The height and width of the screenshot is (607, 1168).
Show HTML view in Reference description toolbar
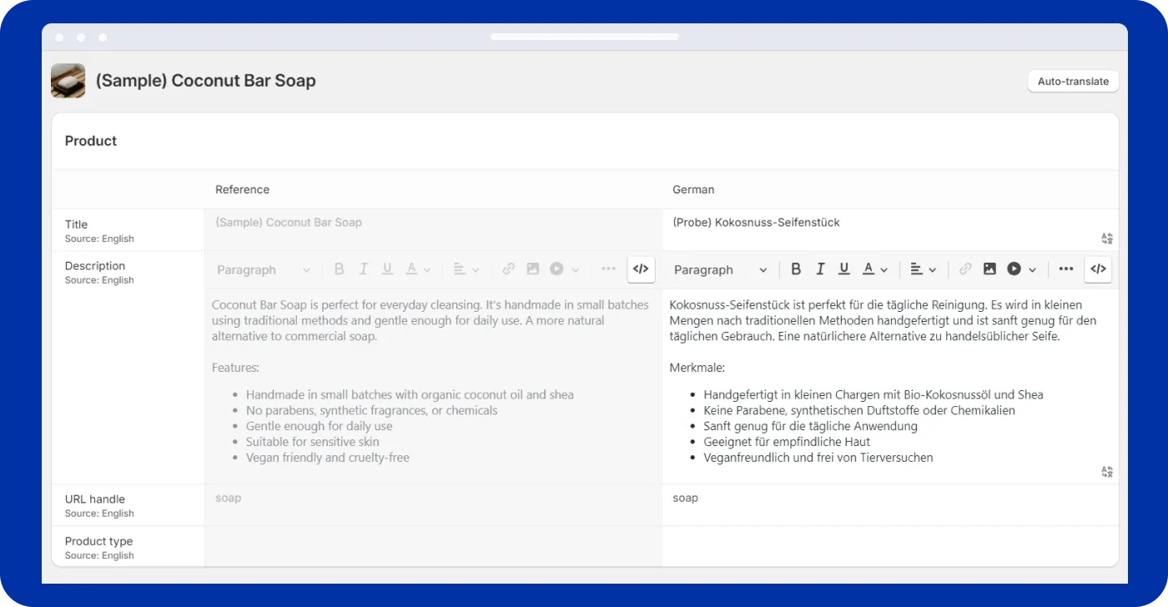click(641, 269)
